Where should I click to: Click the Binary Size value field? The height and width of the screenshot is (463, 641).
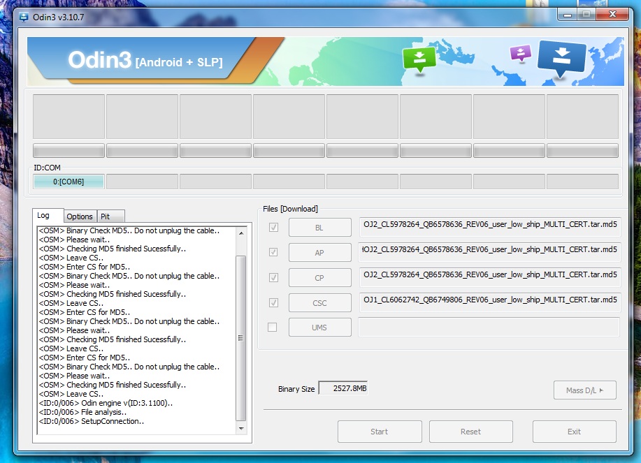tap(343, 388)
